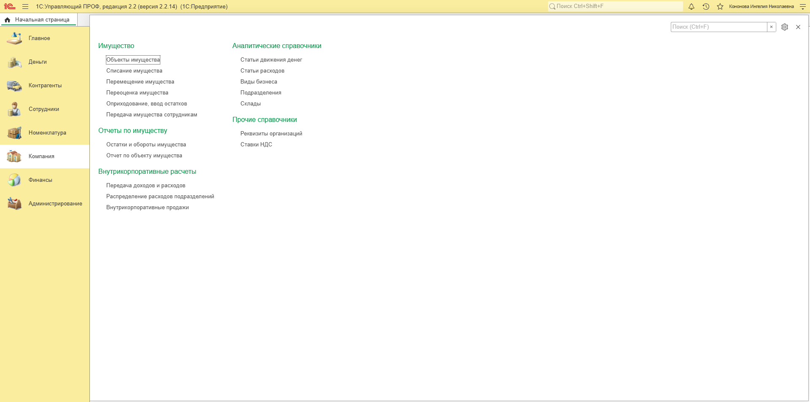Screen dimensions: 810x402
Task: Open the Финансы pie chart section
Action: coord(14,180)
